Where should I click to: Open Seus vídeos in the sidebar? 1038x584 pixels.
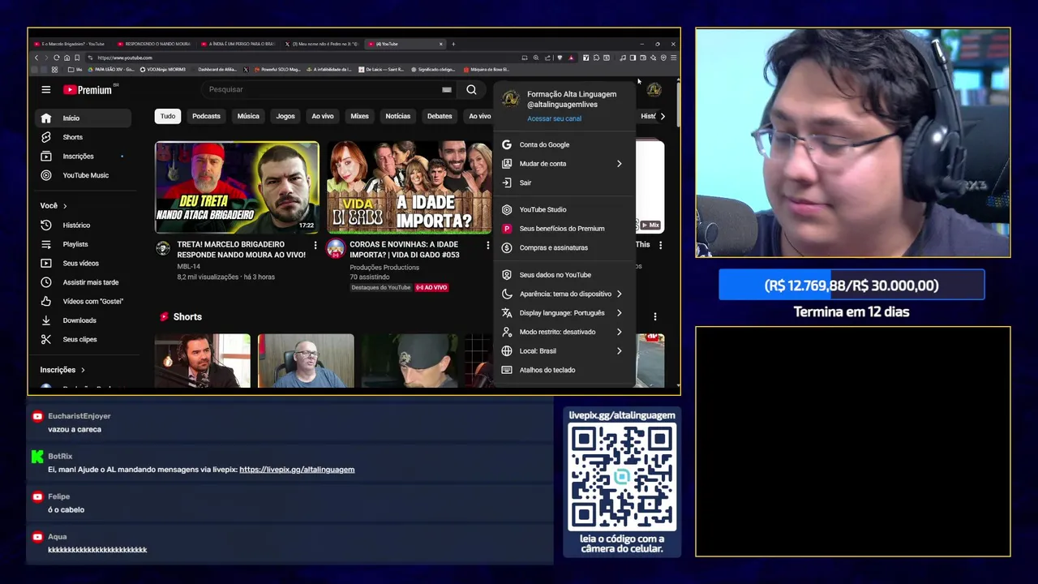[83, 264]
